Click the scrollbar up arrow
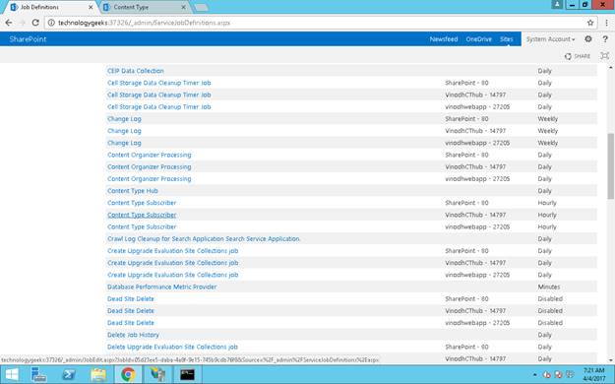The width and height of the screenshot is (615, 384). coord(611,68)
